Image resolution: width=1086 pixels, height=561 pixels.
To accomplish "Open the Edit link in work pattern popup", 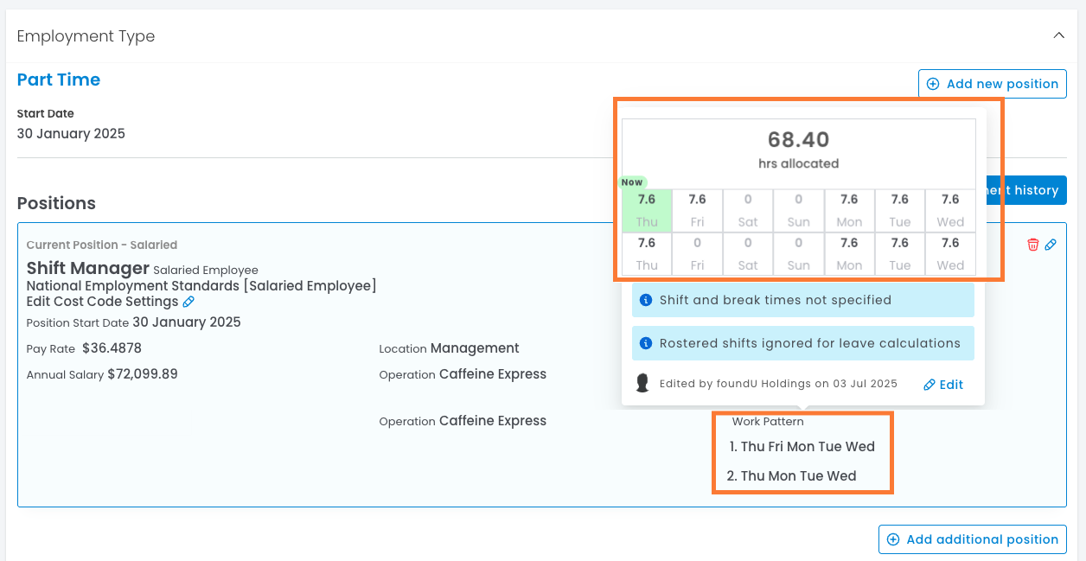I will pyautogui.click(x=943, y=385).
